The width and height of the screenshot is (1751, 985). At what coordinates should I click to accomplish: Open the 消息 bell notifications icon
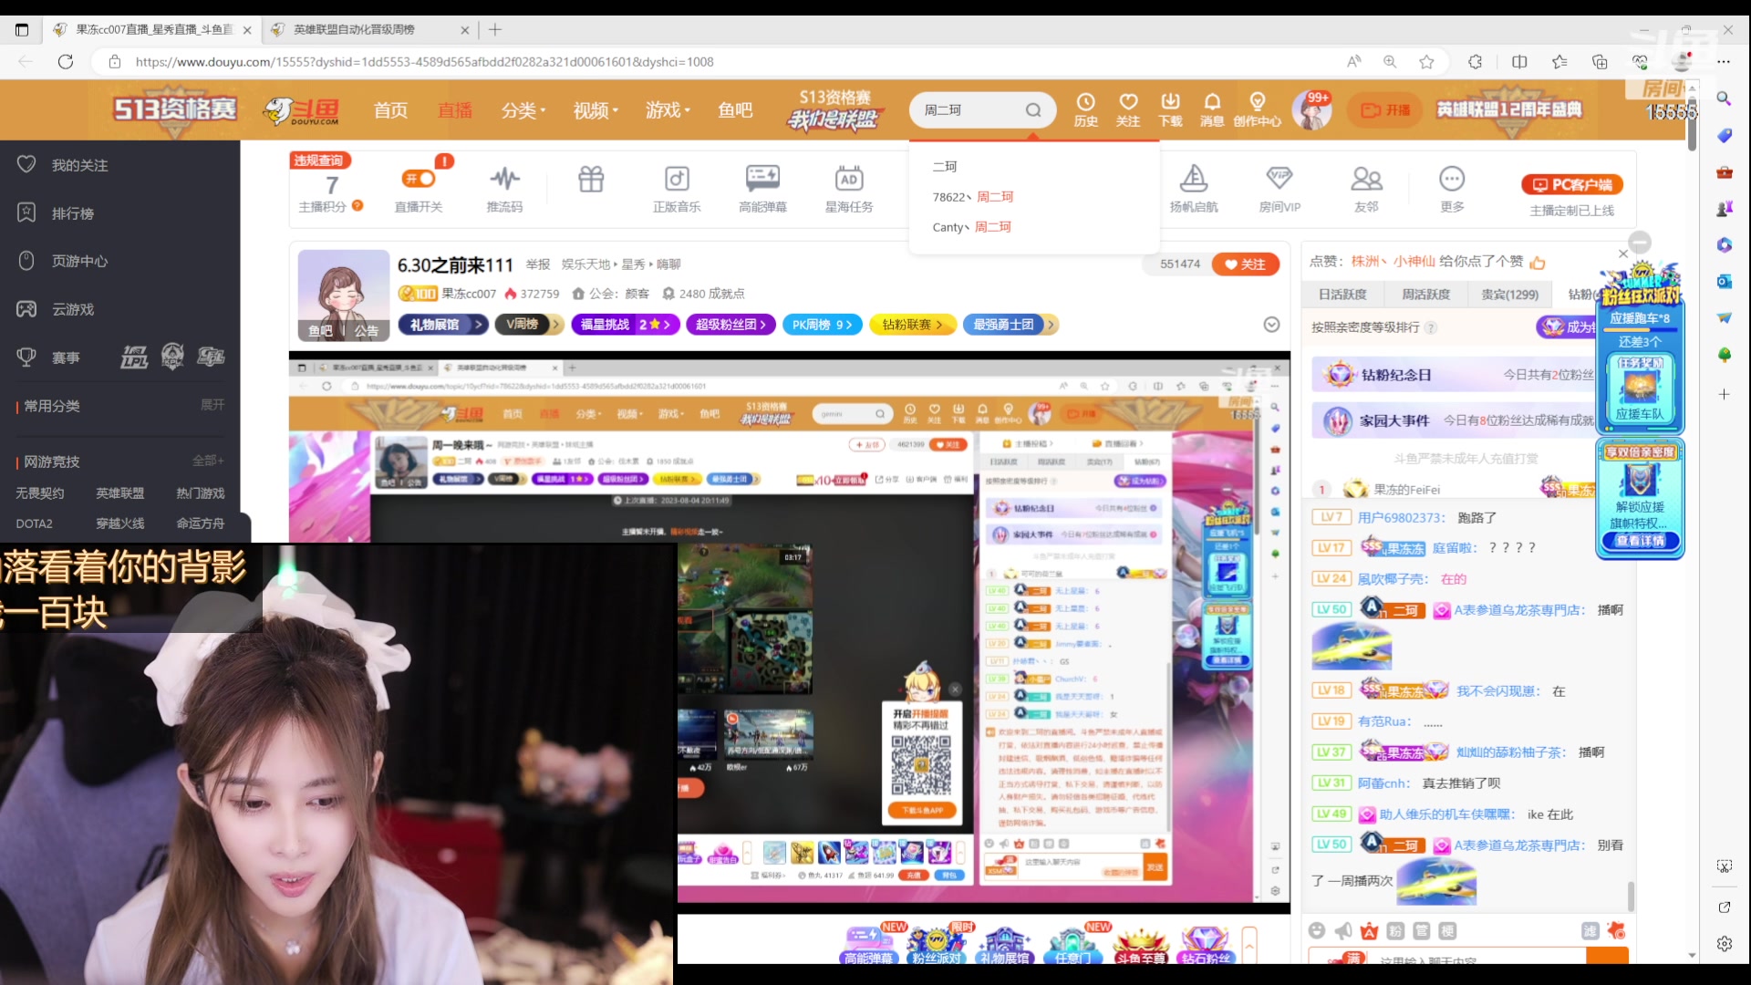point(1212,109)
